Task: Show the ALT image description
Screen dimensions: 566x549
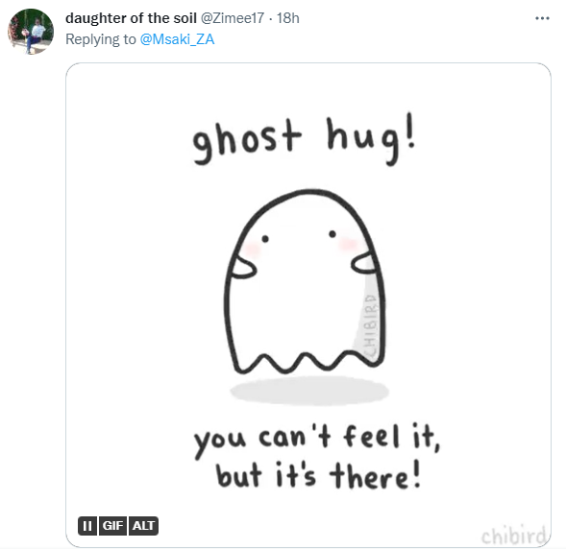Action: (143, 526)
